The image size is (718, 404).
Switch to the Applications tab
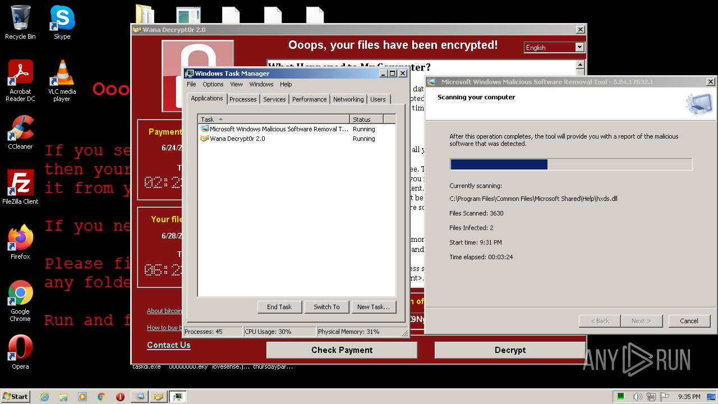coord(207,98)
